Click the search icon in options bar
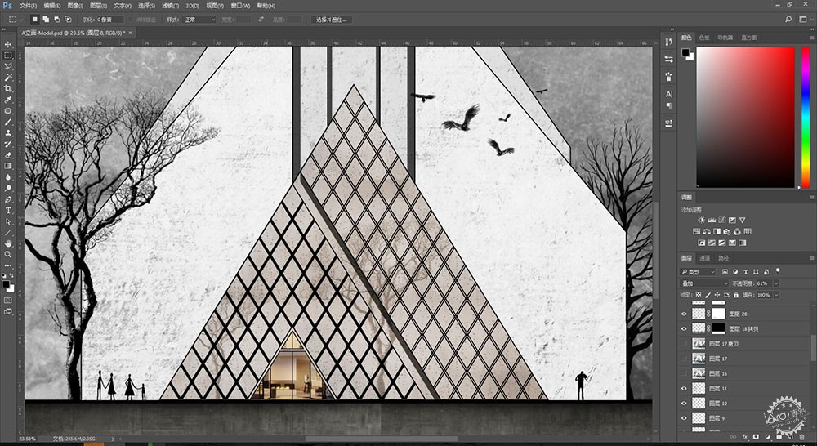 (x=788, y=20)
